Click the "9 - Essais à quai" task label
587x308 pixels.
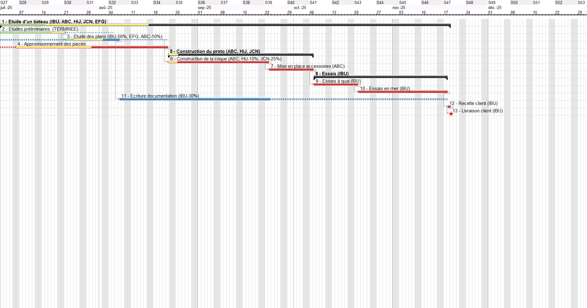[338, 81]
